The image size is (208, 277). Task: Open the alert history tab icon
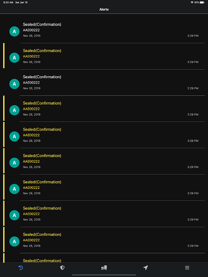tap(21, 268)
